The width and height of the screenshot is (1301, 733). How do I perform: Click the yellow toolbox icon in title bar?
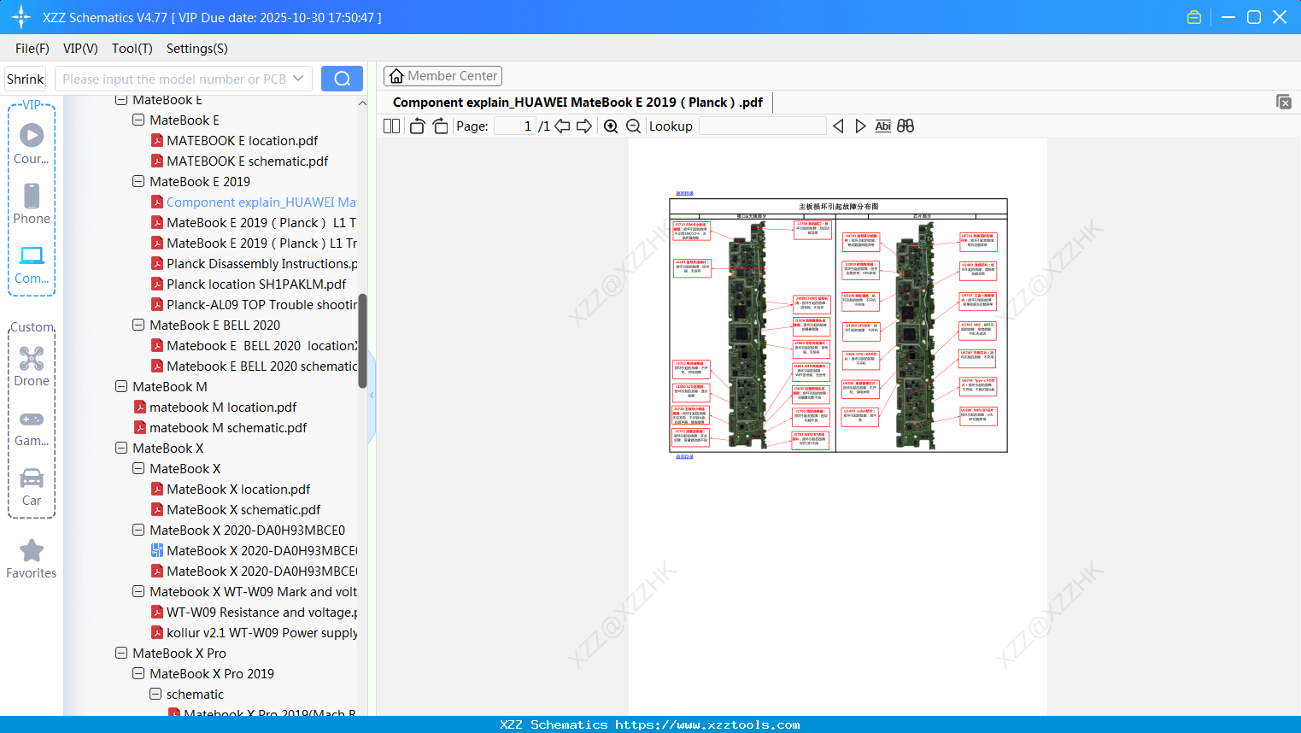[1194, 17]
